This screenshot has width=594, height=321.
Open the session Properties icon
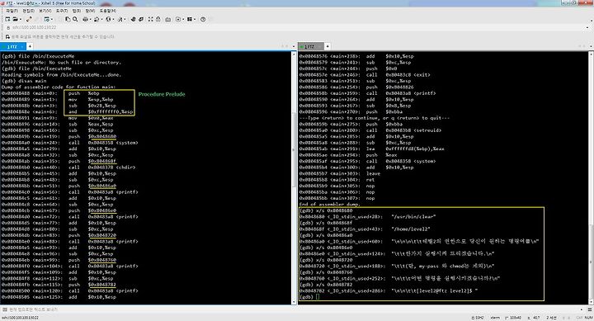[x=46, y=19]
